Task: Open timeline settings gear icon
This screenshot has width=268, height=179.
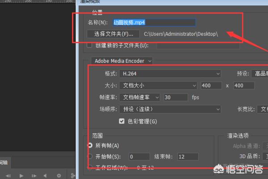Action: 59,175
